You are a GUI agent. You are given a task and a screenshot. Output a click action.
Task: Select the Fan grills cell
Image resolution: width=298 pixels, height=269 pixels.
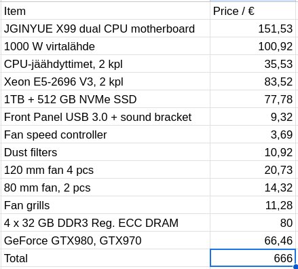point(106,205)
